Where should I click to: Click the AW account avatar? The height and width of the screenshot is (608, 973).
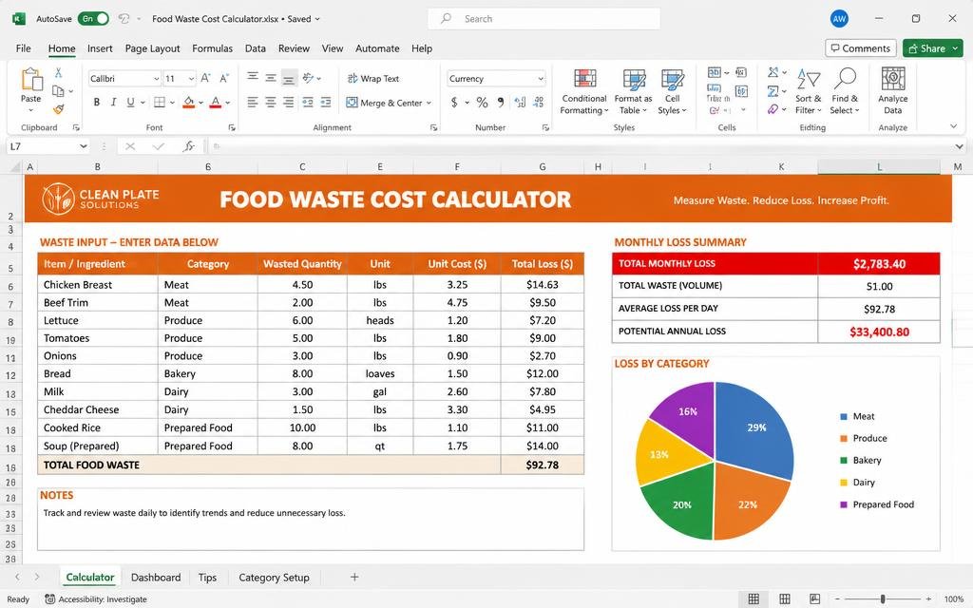point(839,19)
